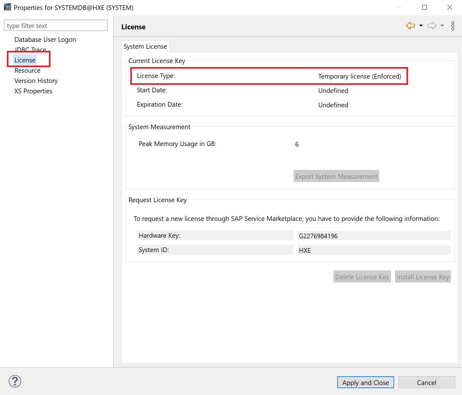
Task: Click the Delete License Key button
Action: point(362,277)
